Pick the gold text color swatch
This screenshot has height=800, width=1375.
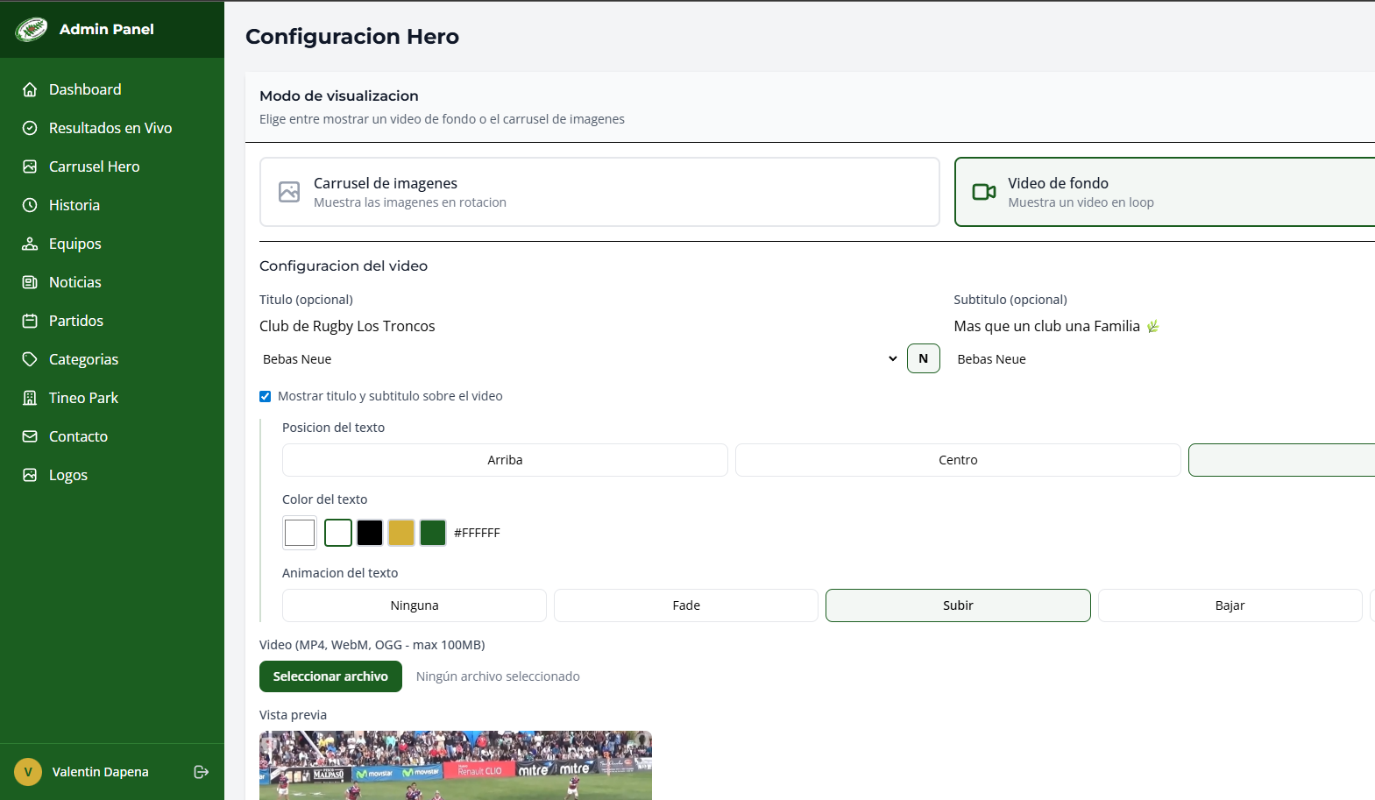tap(401, 533)
